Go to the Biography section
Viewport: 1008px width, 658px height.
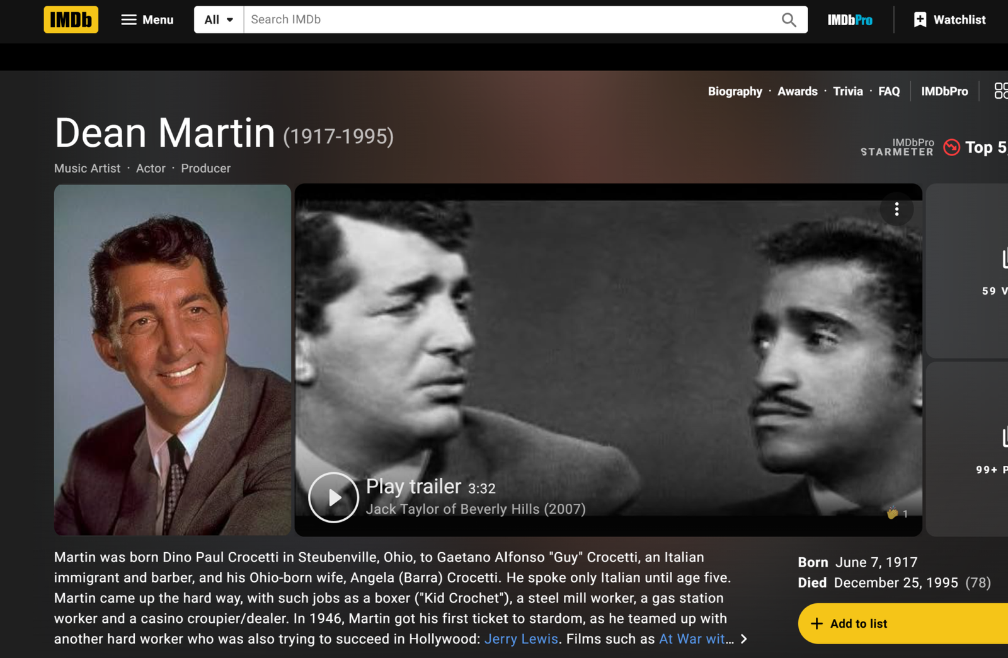coord(735,91)
